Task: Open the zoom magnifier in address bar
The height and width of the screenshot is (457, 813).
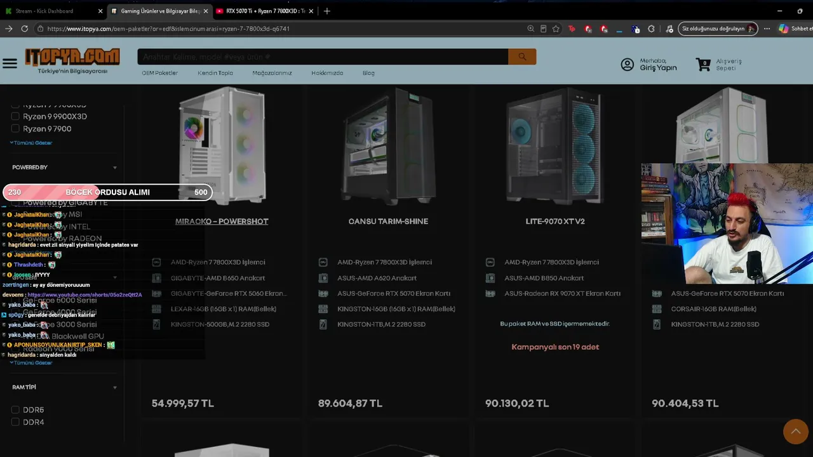Action: pyautogui.click(x=530, y=29)
